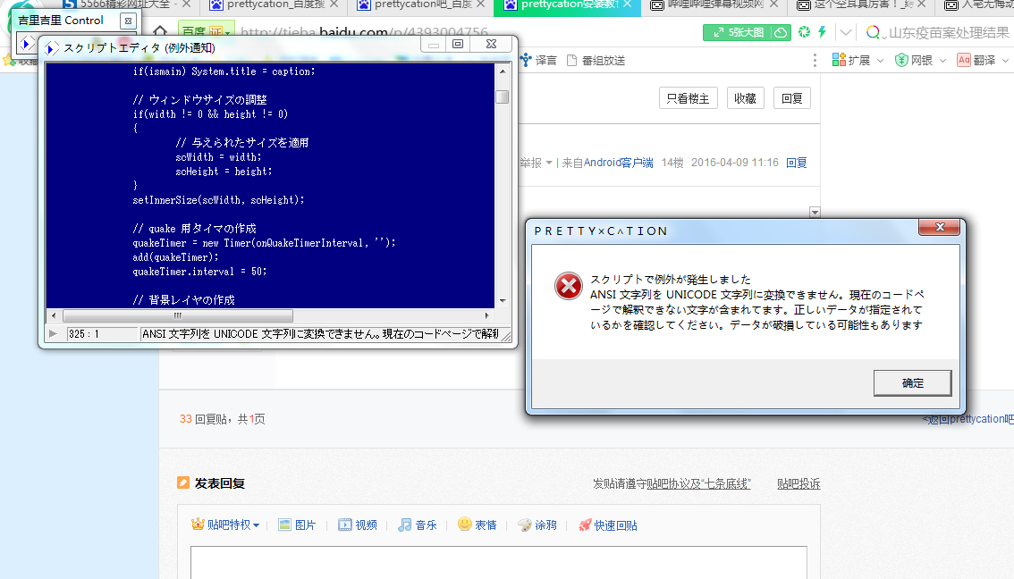The image size is (1014, 579).
Task: Click the three-dot bookmarks overflow menu
Action: coord(815,60)
